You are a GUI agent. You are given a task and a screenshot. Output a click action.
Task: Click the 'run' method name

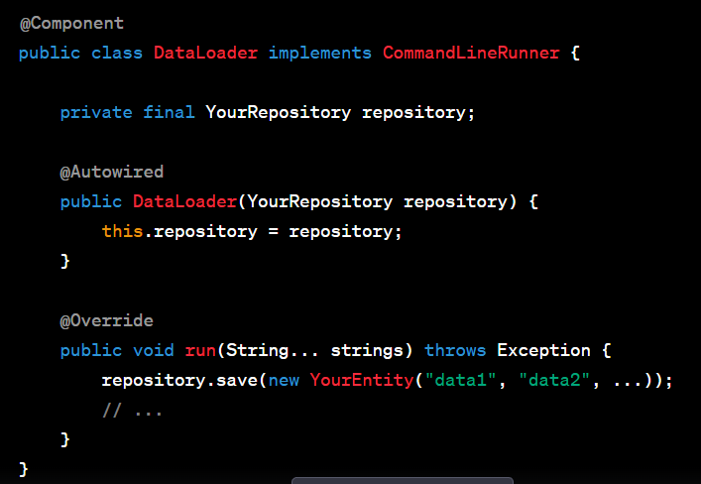click(200, 350)
